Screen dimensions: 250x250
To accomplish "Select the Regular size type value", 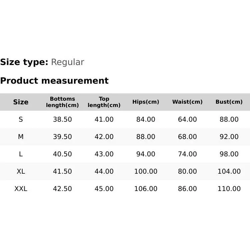I will point(67,62).
